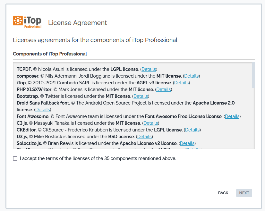This screenshot has width=265, height=211.
Task: View Details for Font Awesome license
Action: click(232, 116)
